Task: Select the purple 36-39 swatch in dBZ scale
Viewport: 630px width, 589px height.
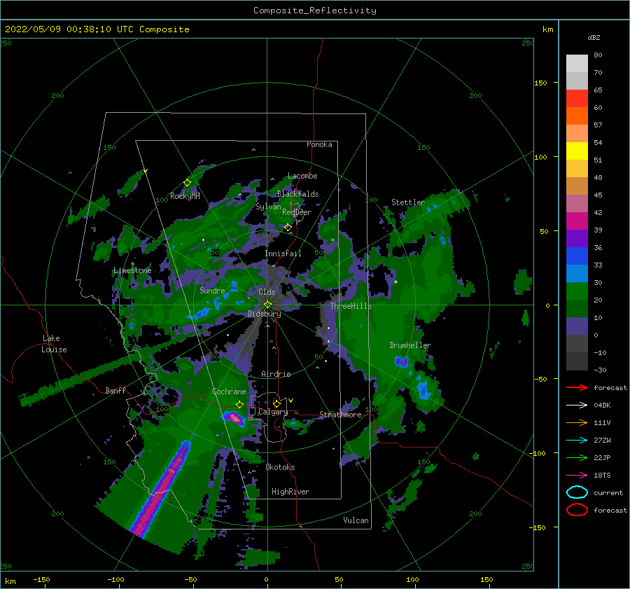Action: pos(577,238)
